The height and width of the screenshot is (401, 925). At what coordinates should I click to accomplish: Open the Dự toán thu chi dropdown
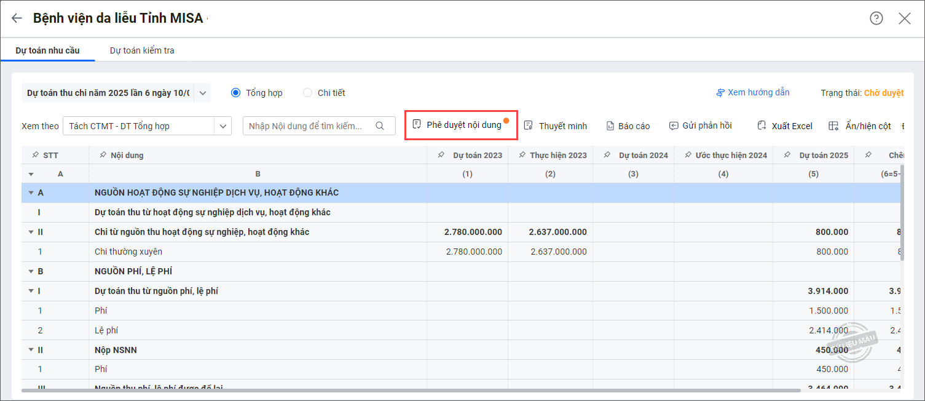203,93
